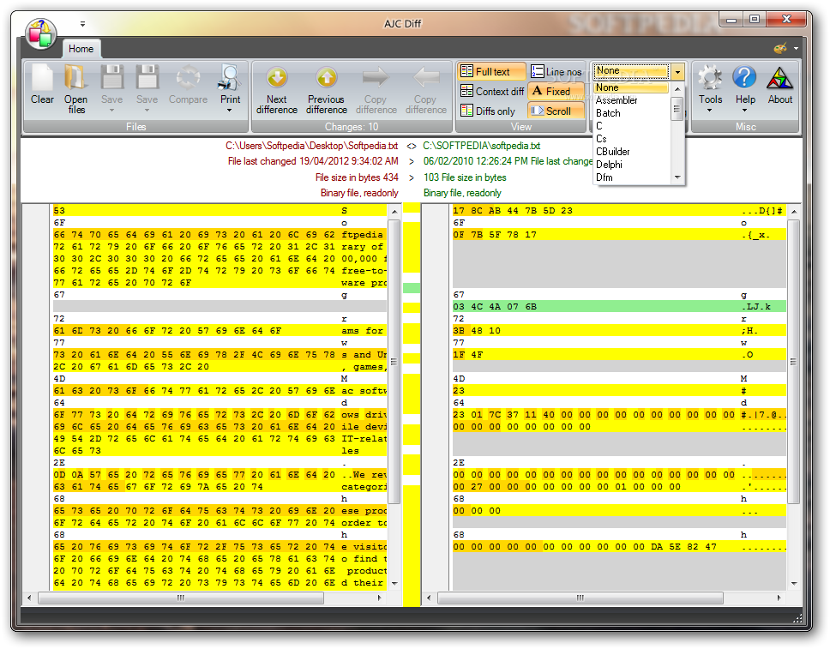Choose Cs in the syntax list

coord(631,139)
